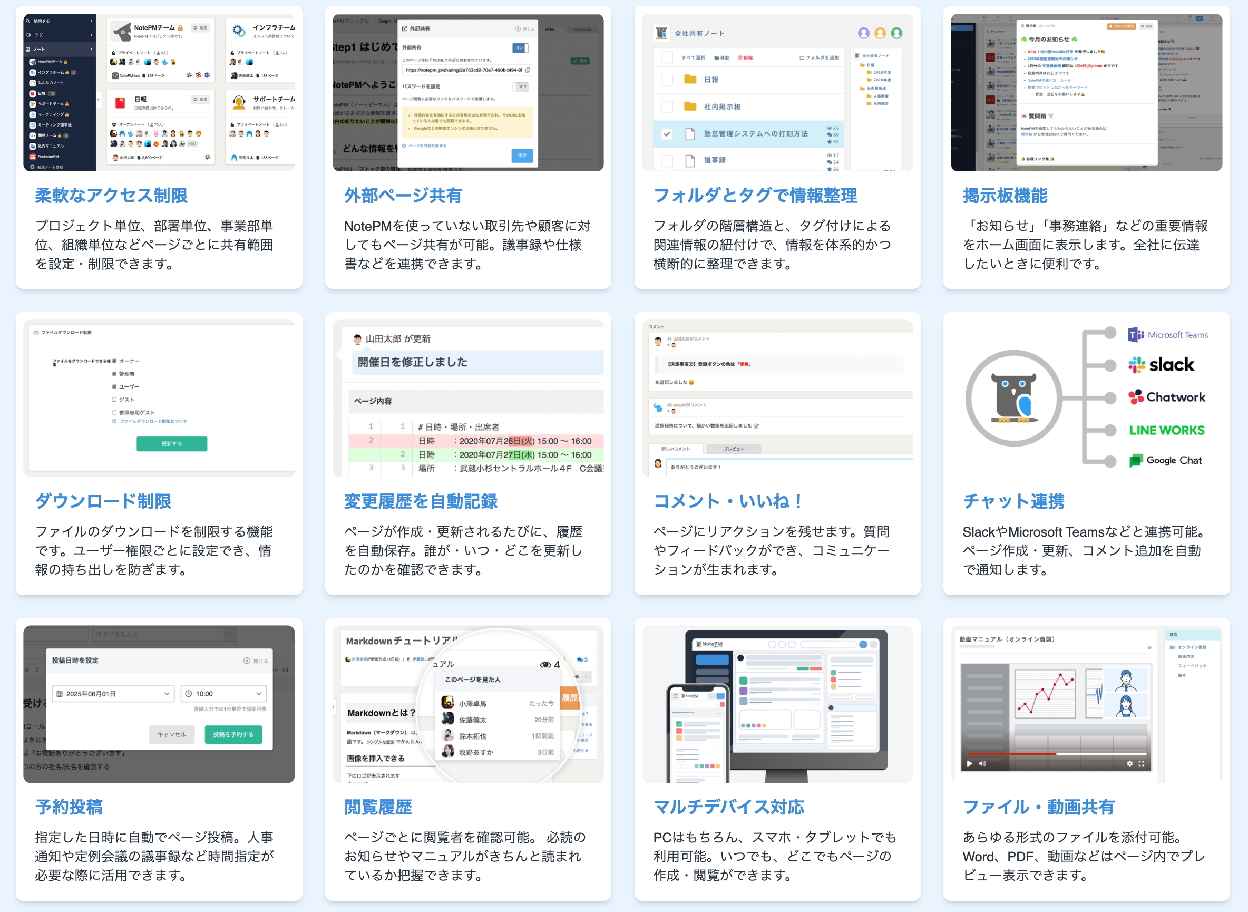1248x912 pixels.
Task: Open the 2025年08月01日 date dropdown
Action: tap(113, 694)
